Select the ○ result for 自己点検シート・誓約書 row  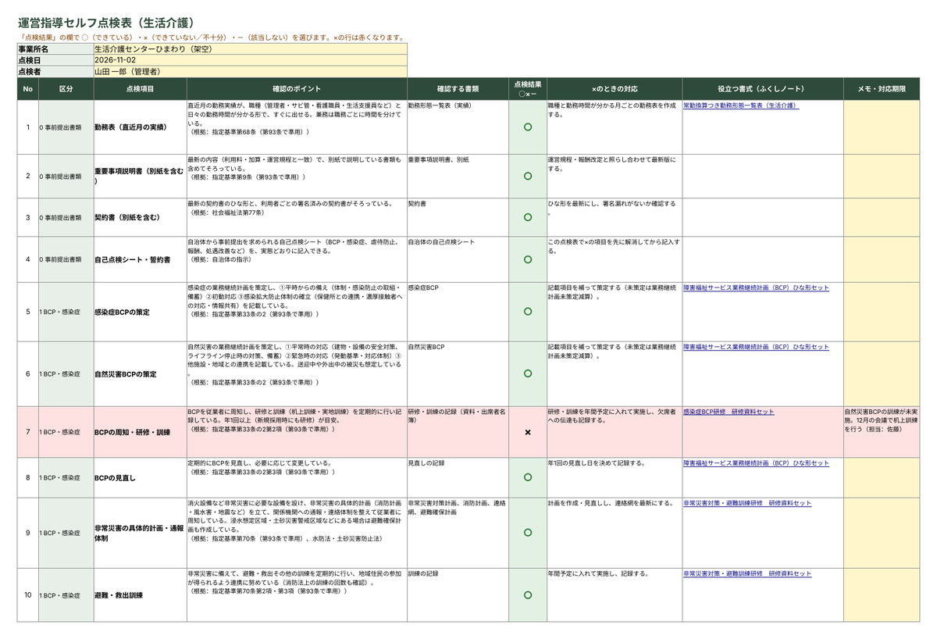528,259
